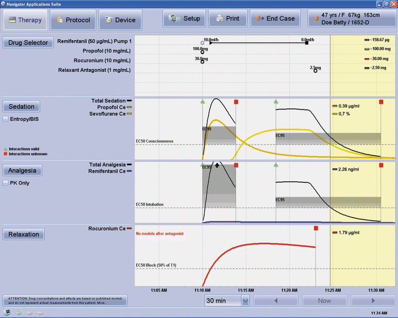Expand the Sedation panel button
Viewport: 398px width, 318px height.
(21, 107)
